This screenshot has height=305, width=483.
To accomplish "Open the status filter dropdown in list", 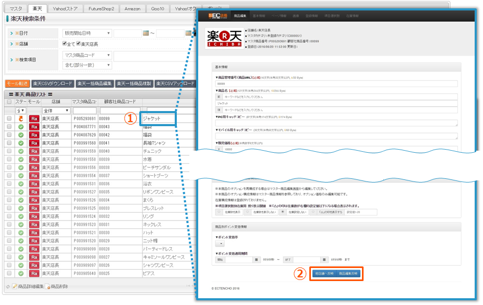I will [21, 111].
